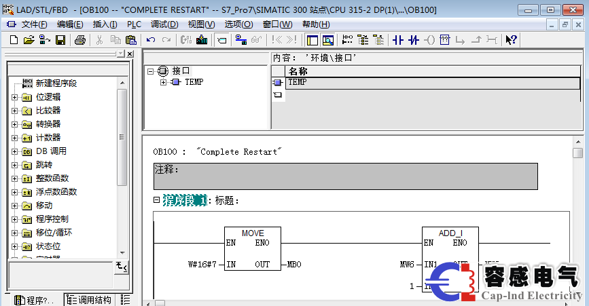
Task: Open the 选项(O) menu
Action: [x=238, y=24]
